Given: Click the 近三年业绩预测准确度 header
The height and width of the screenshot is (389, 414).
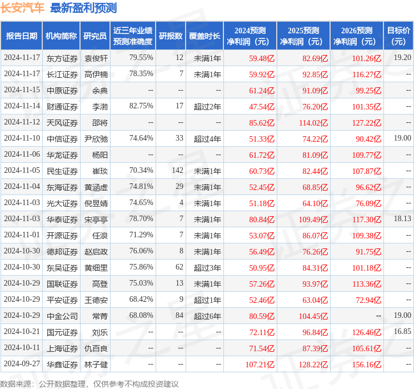Looking at the screenshot, I should 133,36.
